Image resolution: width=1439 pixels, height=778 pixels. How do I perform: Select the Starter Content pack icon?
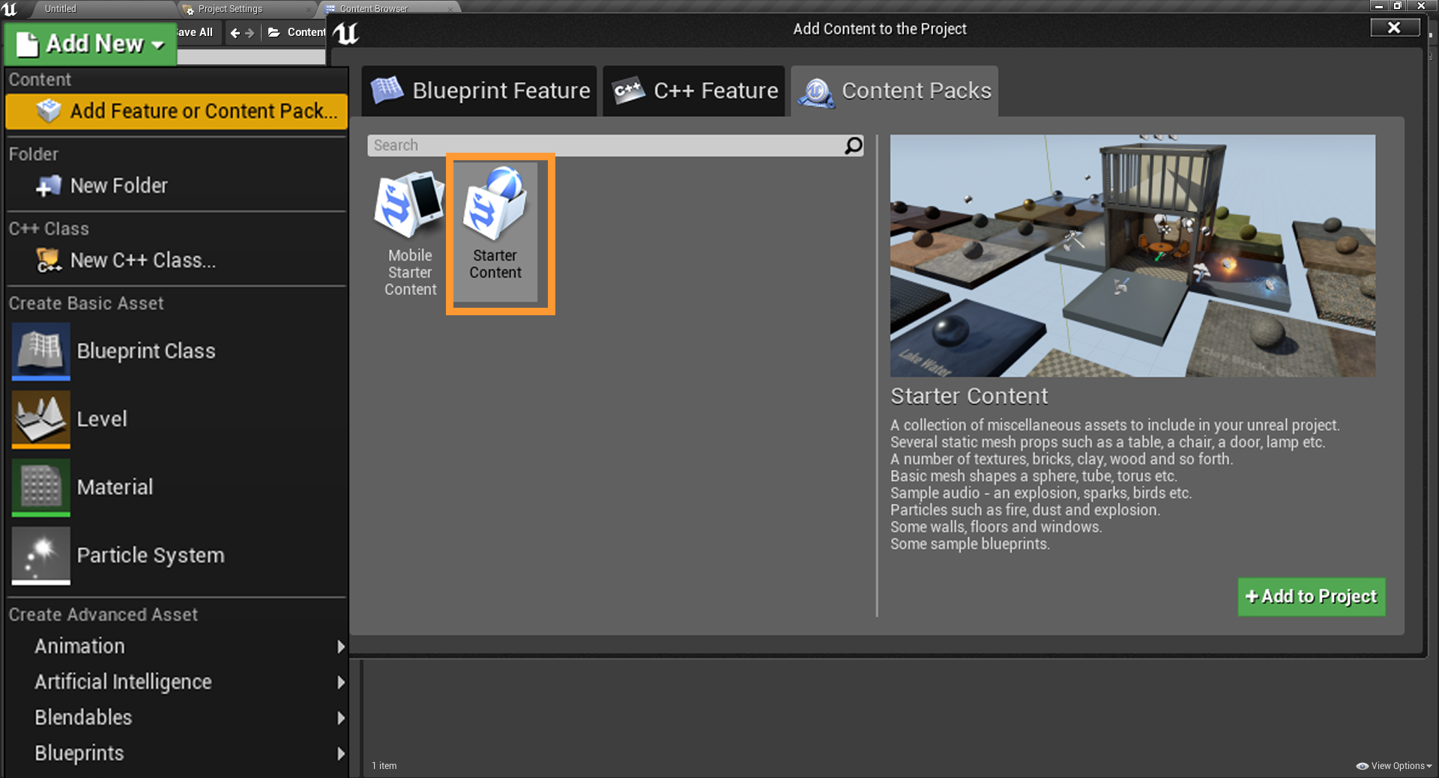click(495, 203)
